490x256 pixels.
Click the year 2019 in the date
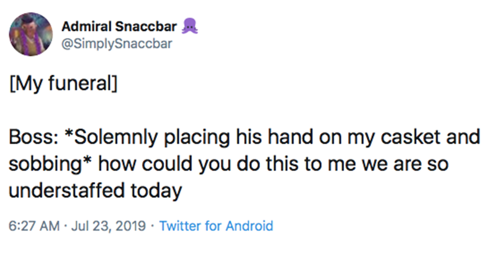tap(131, 225)
